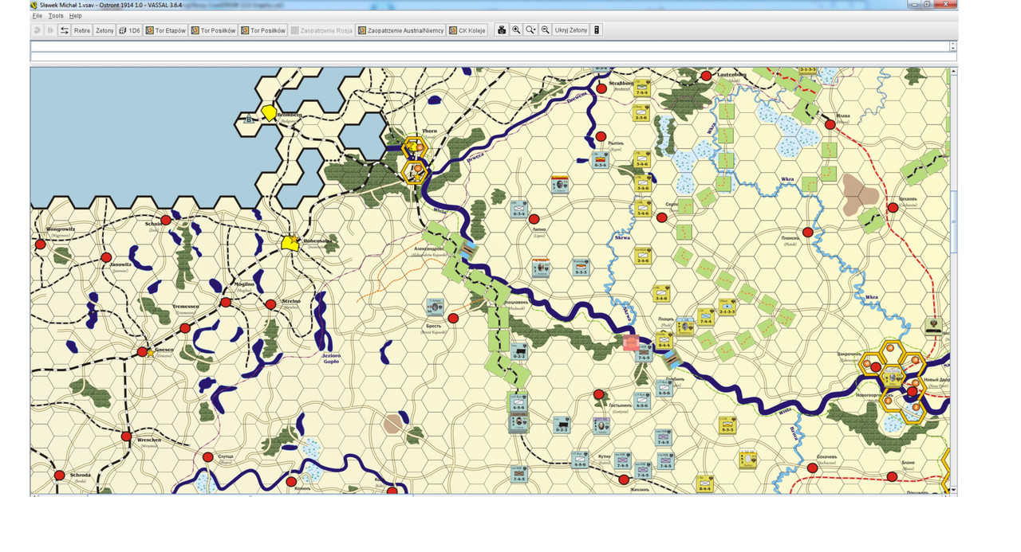Open the Tools menu
The width and height of the screenshot is (1021, 552).
coord(56,16)
